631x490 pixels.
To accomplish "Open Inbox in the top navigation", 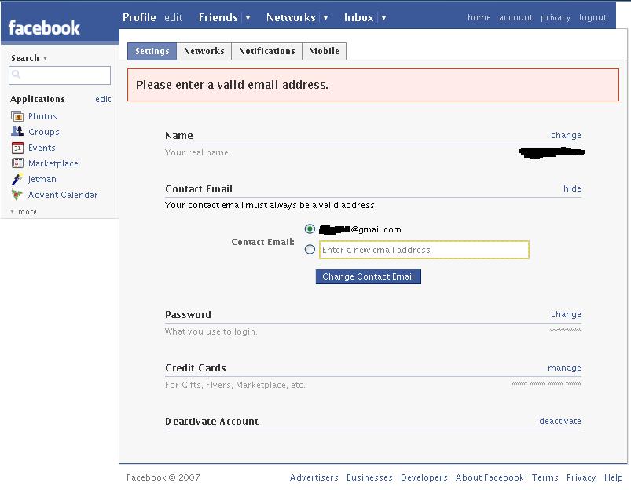I will point(358,18).
